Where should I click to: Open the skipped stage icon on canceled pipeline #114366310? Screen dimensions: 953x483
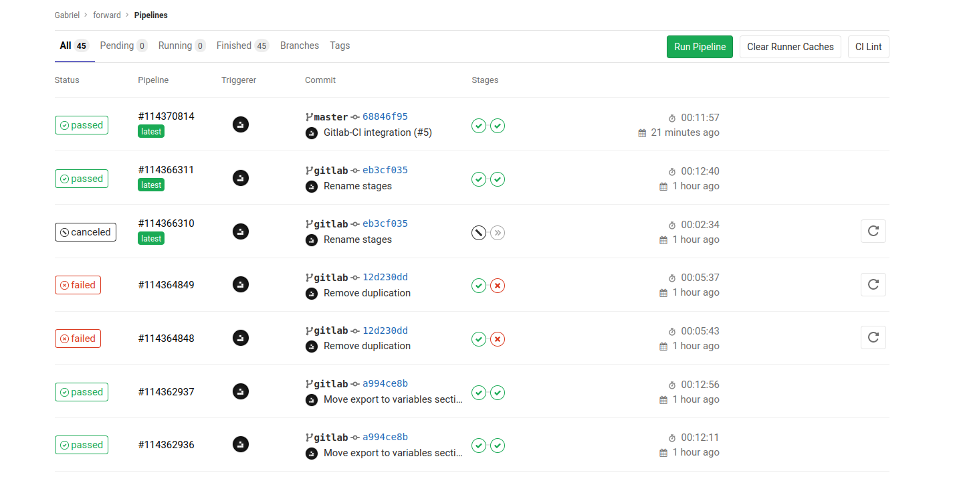[x=498, y=232]
